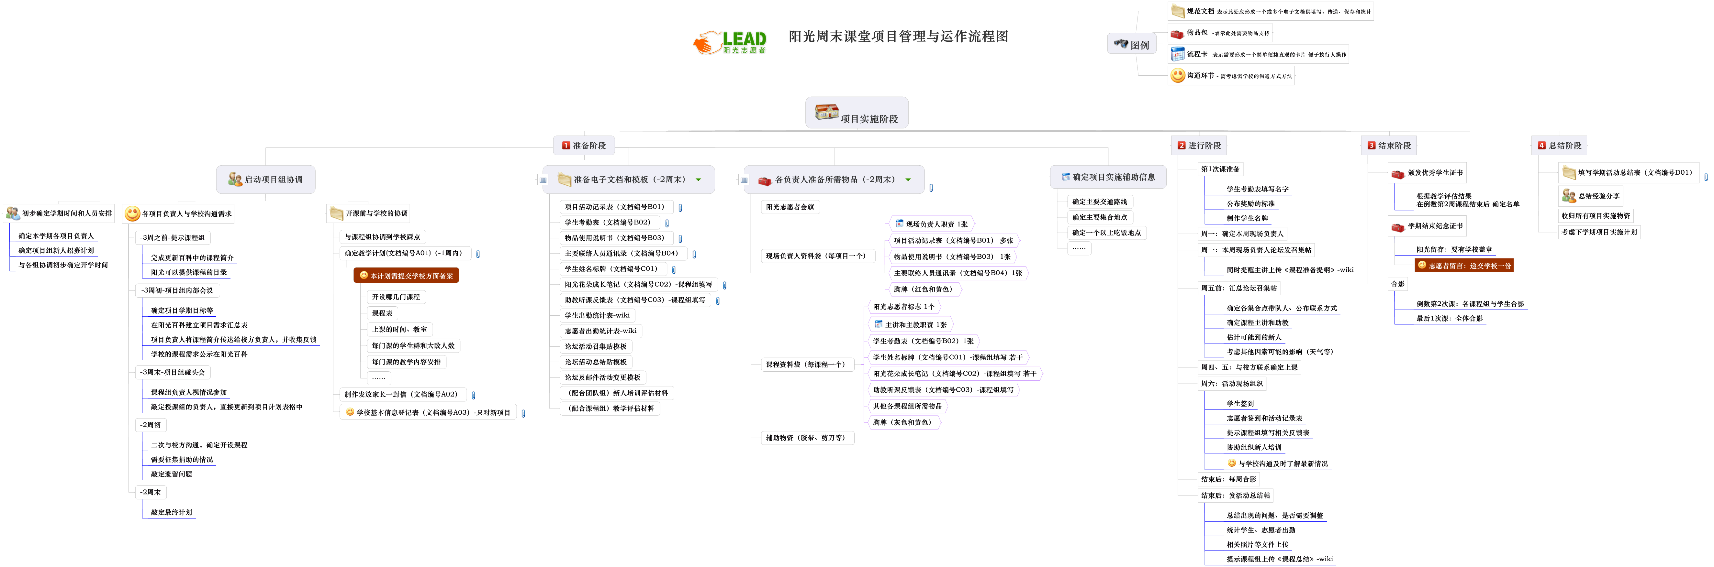The image size is (1714, 567).
Task: Click folder icon on 准备电子文档和模板
Action: pos(564,180)
